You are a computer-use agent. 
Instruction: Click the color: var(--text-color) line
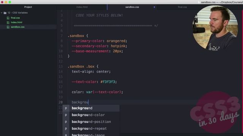pyautogui.click(x=97, y=92)
